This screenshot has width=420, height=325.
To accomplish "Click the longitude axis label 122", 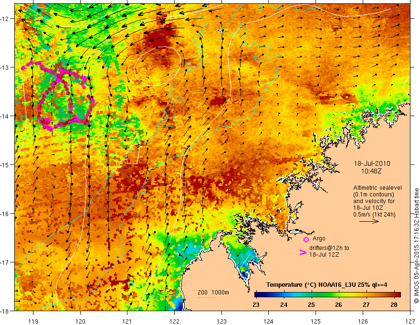I will click(174, 321).
